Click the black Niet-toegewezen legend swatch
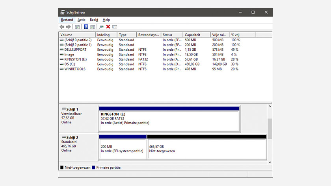Screen dimensions: 331x186 pyautogui.click(x=62, y=168)
